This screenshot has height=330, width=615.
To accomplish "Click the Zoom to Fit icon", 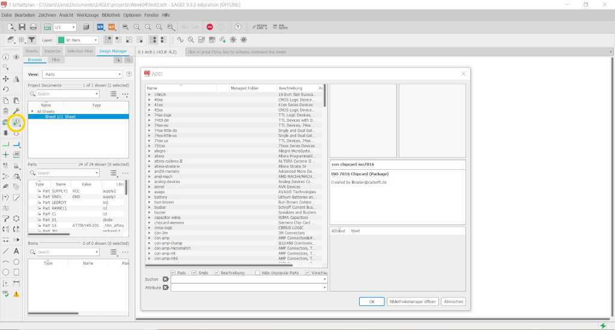I will pos(126,27).
